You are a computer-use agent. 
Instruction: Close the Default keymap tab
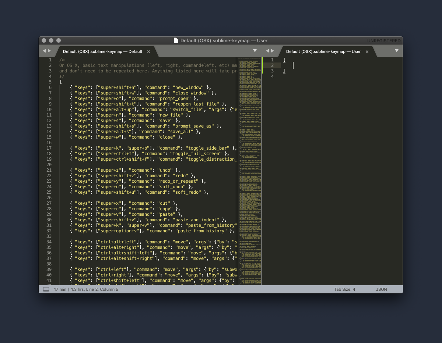(x=148, y=52)
